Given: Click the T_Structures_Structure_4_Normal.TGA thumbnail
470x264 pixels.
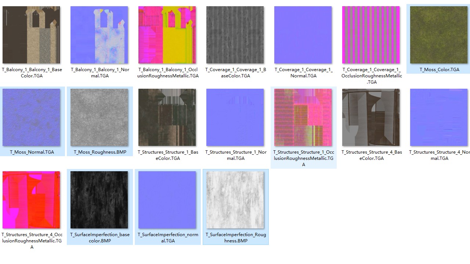Looking at the screenshot, I should pyautogui.click(x=439, y=117).
